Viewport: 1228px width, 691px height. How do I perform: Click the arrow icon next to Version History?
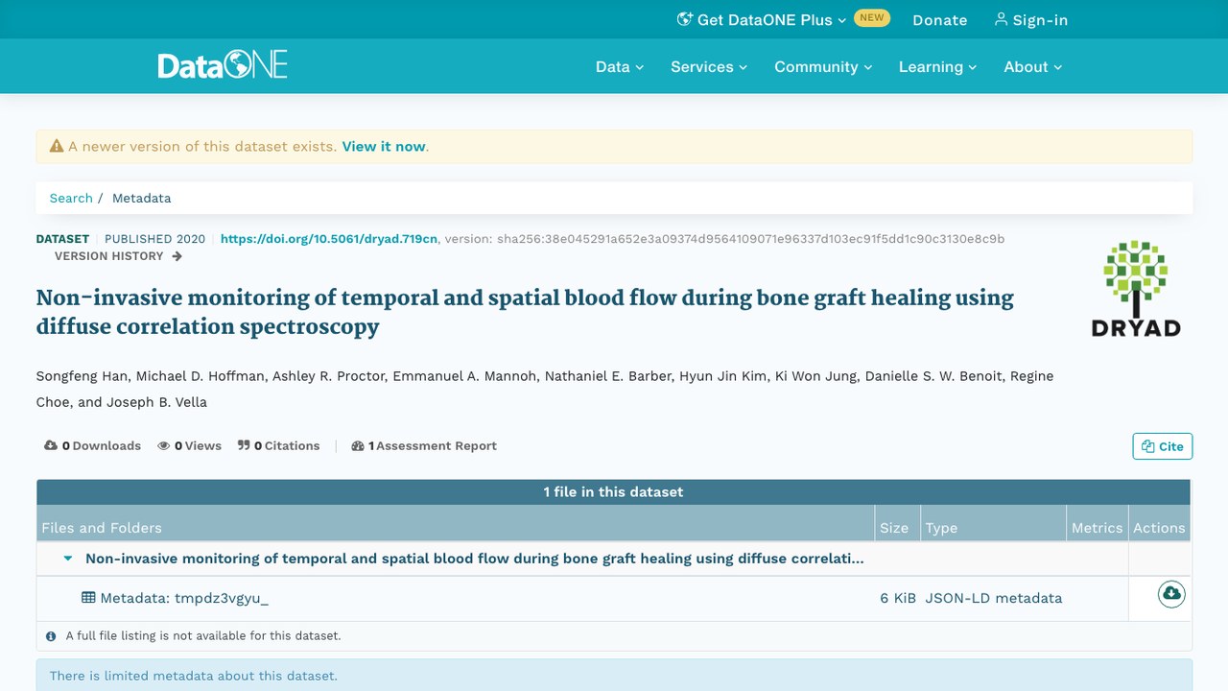pos(177,256)
